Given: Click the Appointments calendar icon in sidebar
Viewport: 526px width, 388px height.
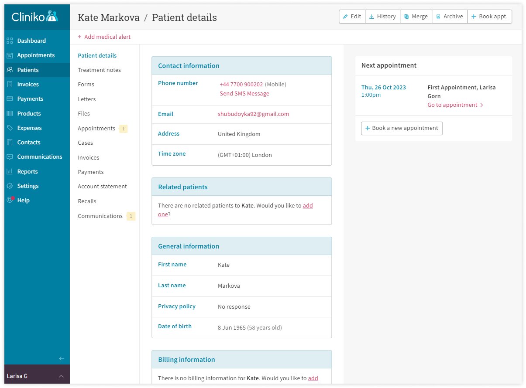Looking at the screenshot, I should coord(10,55).
